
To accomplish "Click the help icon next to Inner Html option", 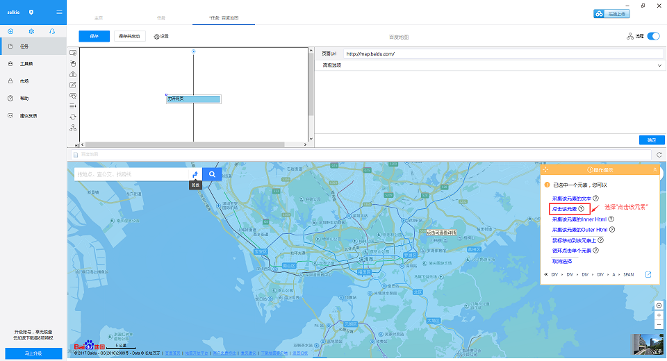I will [611, 219].
